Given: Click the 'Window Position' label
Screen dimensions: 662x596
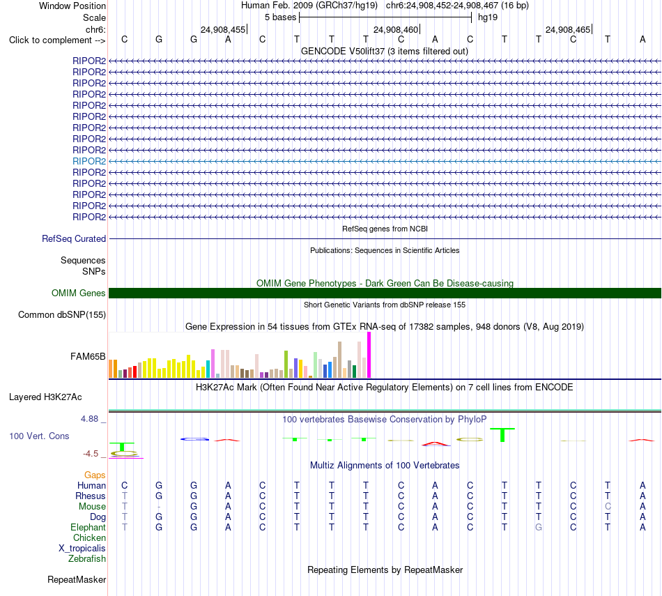Looking at the screenshot, I should coord(72,6).
